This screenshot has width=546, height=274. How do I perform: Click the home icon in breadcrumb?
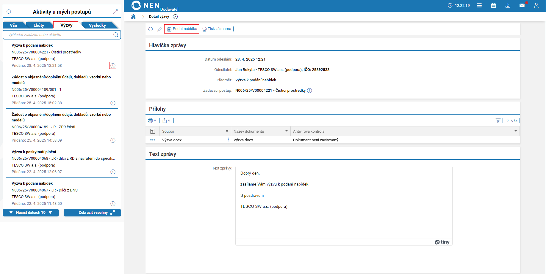point(133,17)
